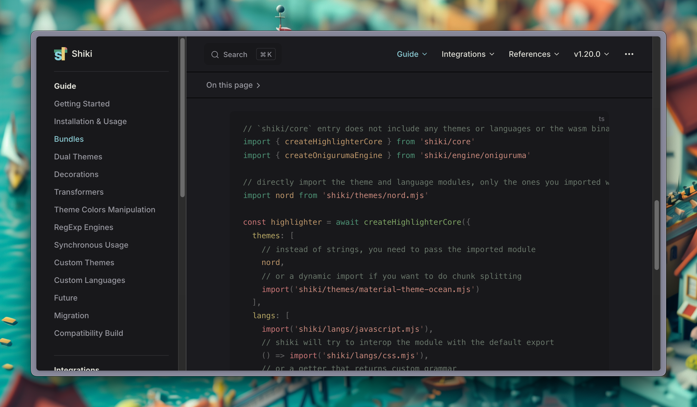Screen dimensions: 697x407
Task: Click the 'ts' language label
Action: 601,119
